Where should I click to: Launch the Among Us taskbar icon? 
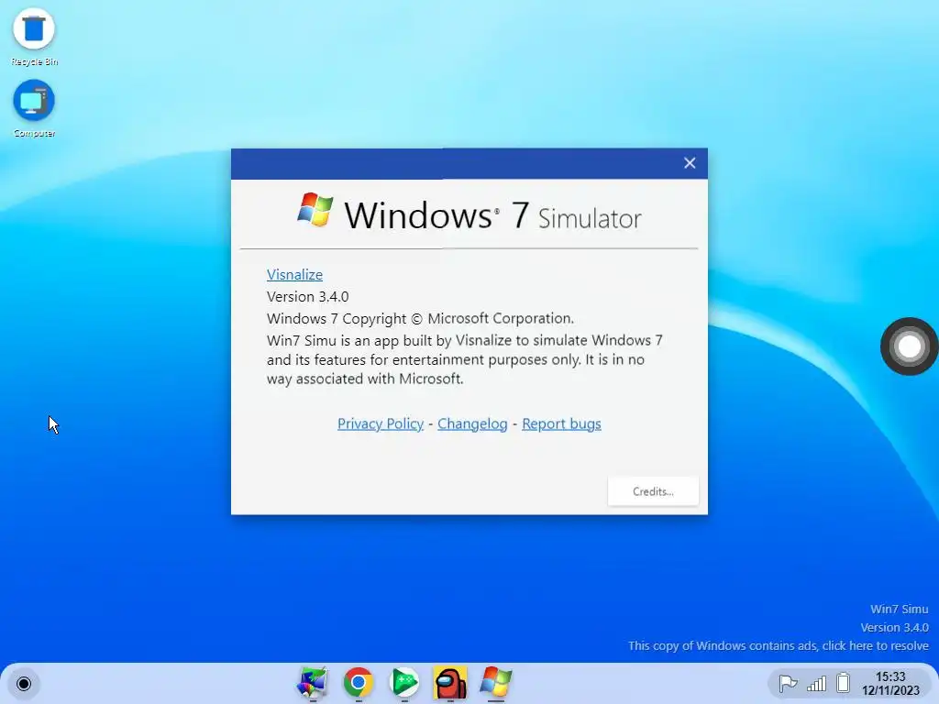click(x=450, y=683)
